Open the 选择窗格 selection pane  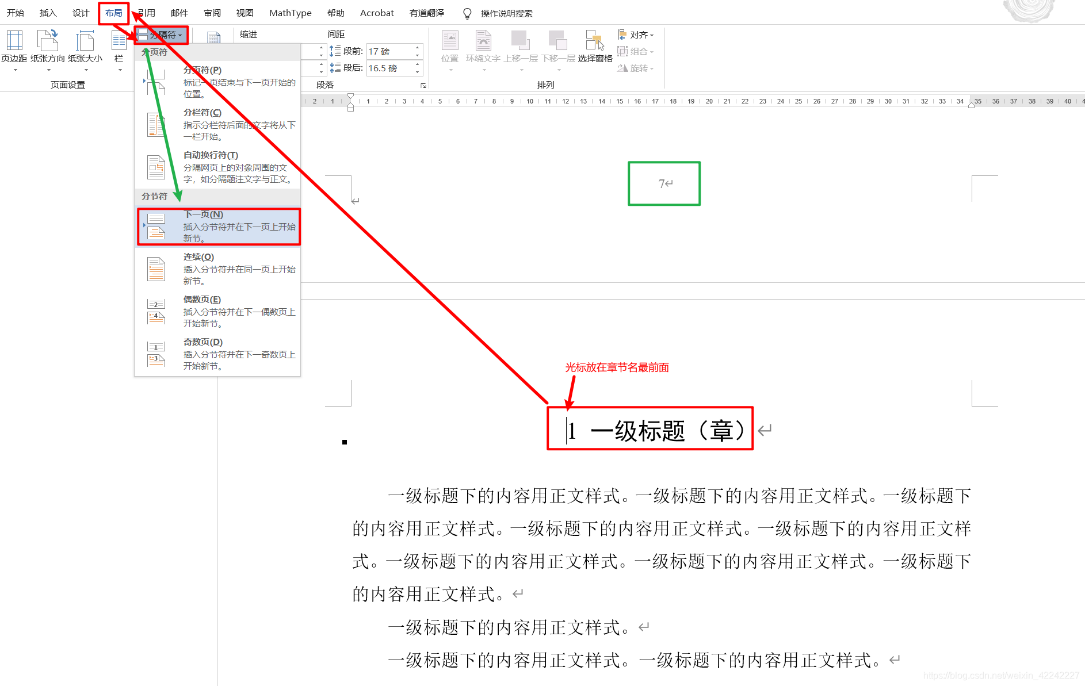(x=595, y=47)
